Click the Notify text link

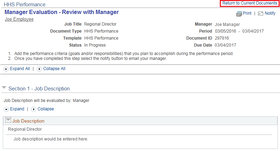[x=270, y=13]
